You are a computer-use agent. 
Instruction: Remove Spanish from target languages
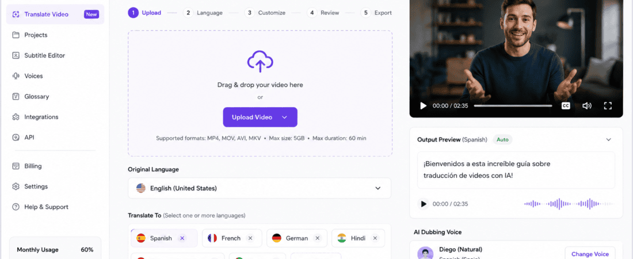click(x=182, y=238)
